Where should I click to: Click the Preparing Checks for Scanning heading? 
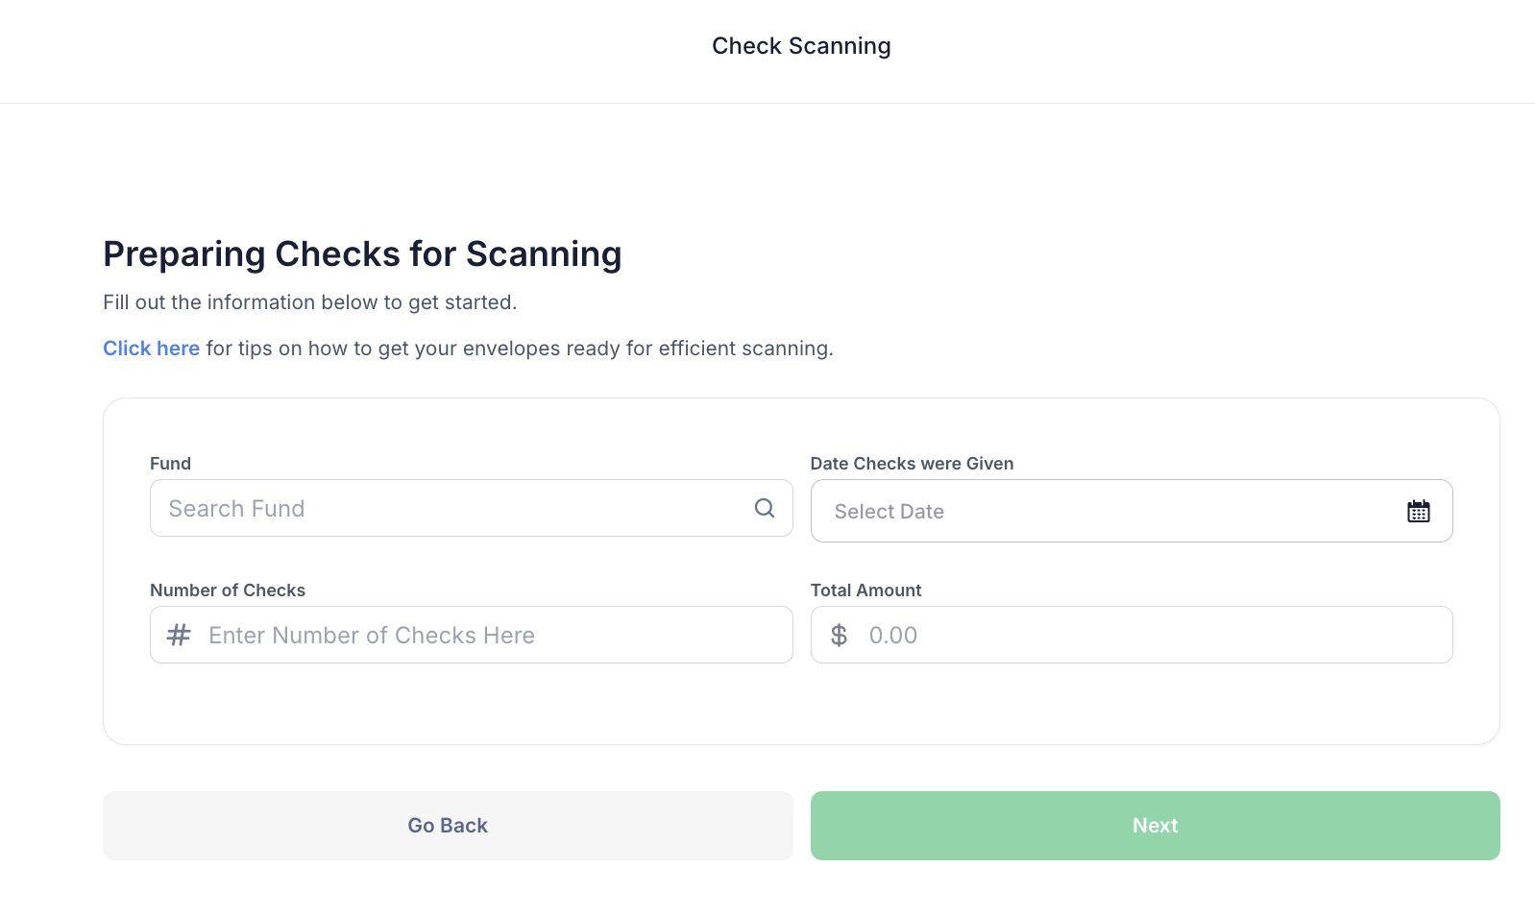click(x=362, y=254)
